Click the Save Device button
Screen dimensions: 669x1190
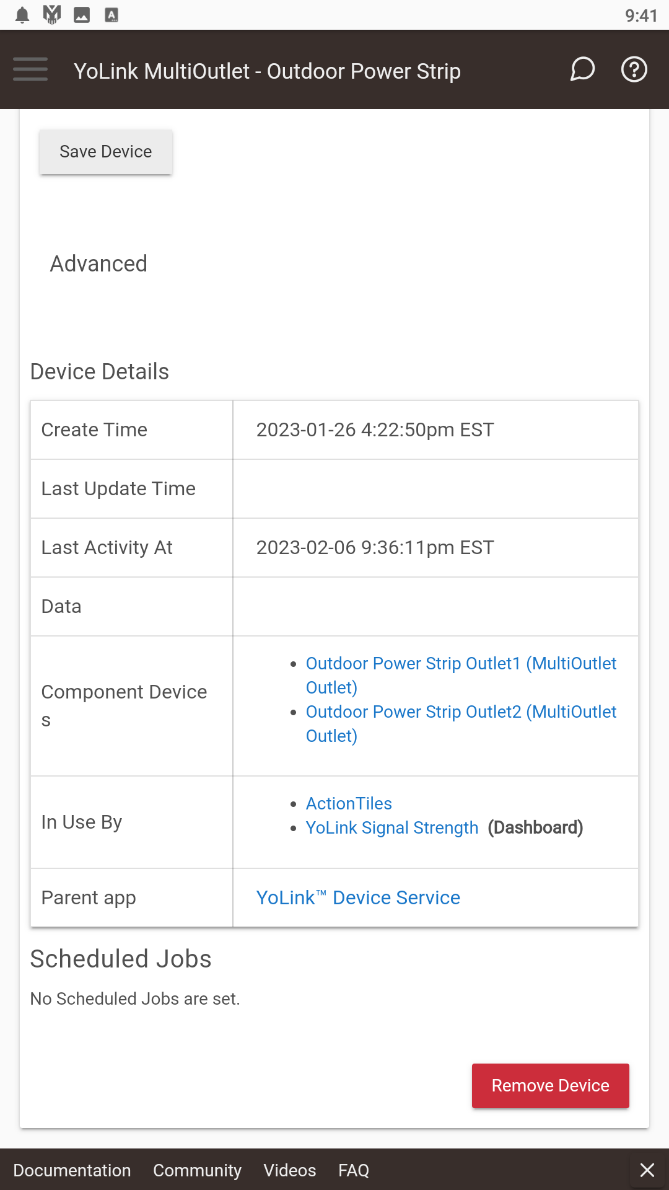pyautogui.click(x=106, y=152)
